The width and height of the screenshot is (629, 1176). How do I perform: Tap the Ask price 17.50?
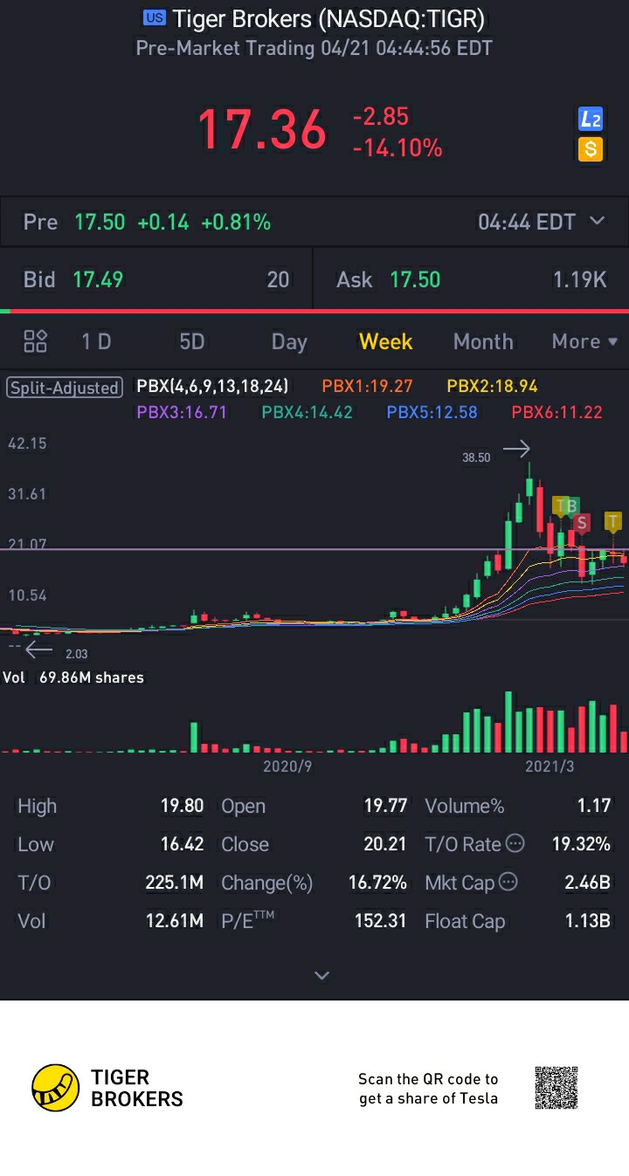point(415,279)
